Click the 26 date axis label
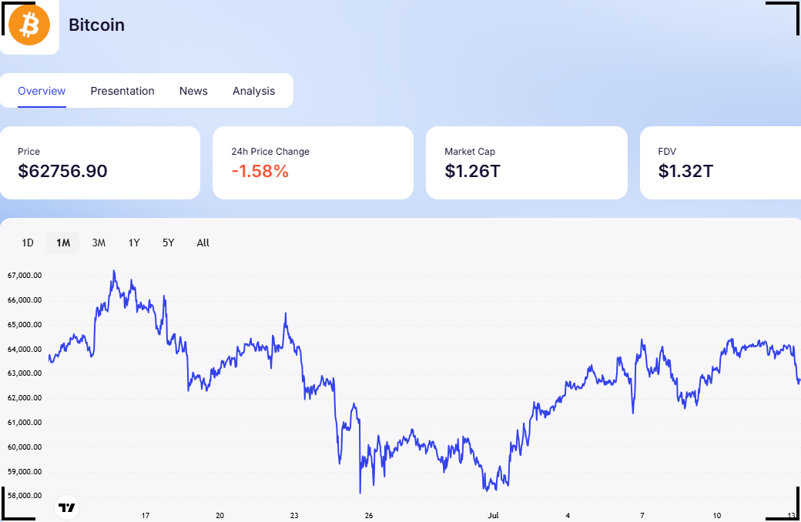801x522 pixels. pos(369,515)
